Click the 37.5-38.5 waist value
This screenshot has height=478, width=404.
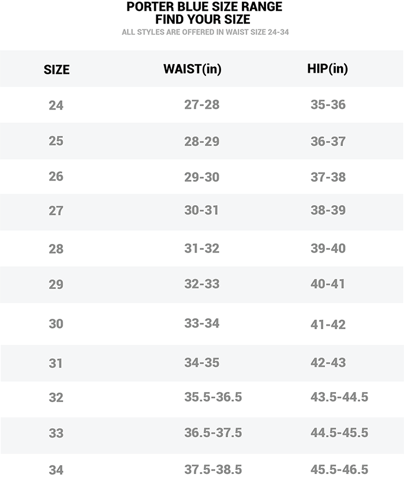[213, 469]
